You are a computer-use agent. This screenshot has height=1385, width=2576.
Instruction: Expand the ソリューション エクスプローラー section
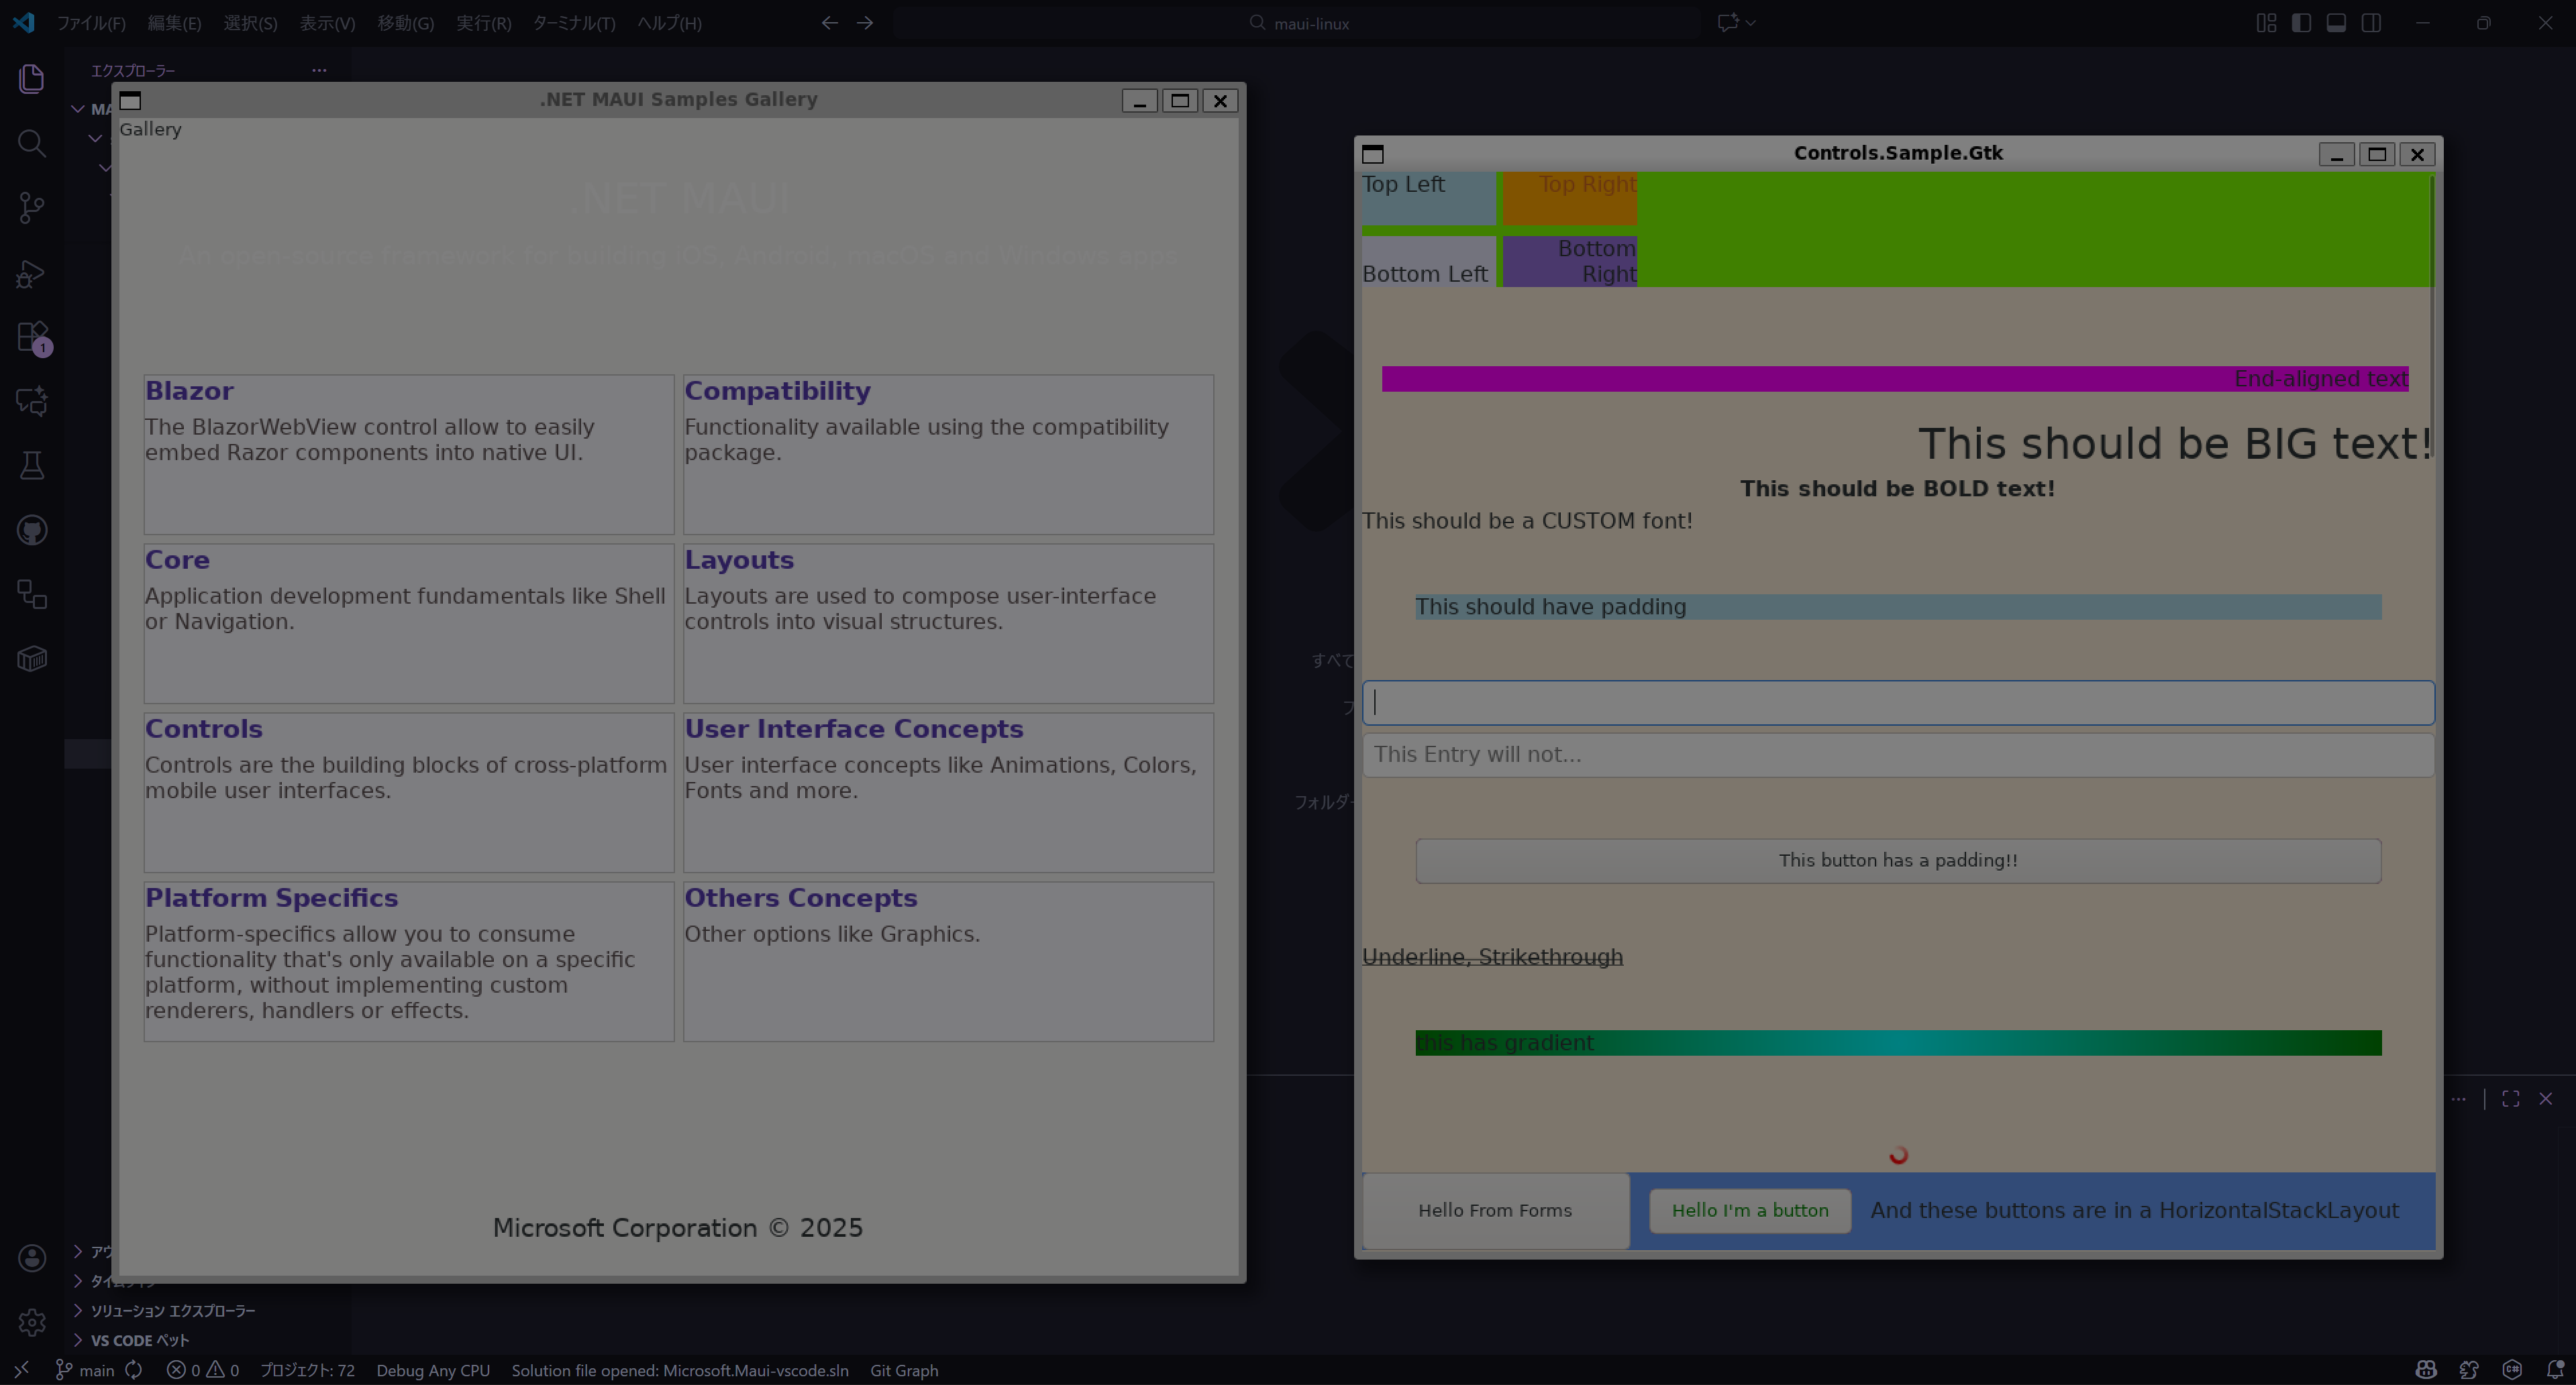(172, 1310)
